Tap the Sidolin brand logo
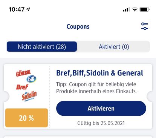Viewport: 156px width, 138px height. [x=29, y=96]
